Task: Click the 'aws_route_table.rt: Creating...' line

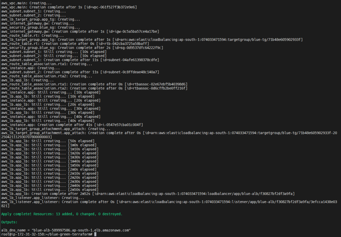Action: (x=33, y=36)
